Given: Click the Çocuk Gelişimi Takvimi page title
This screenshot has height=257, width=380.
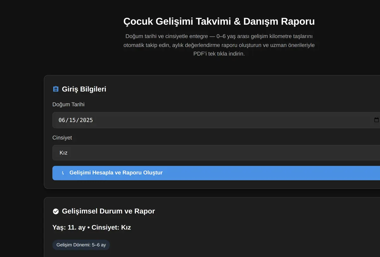Looking at the screenshot, I should (219, 22).
